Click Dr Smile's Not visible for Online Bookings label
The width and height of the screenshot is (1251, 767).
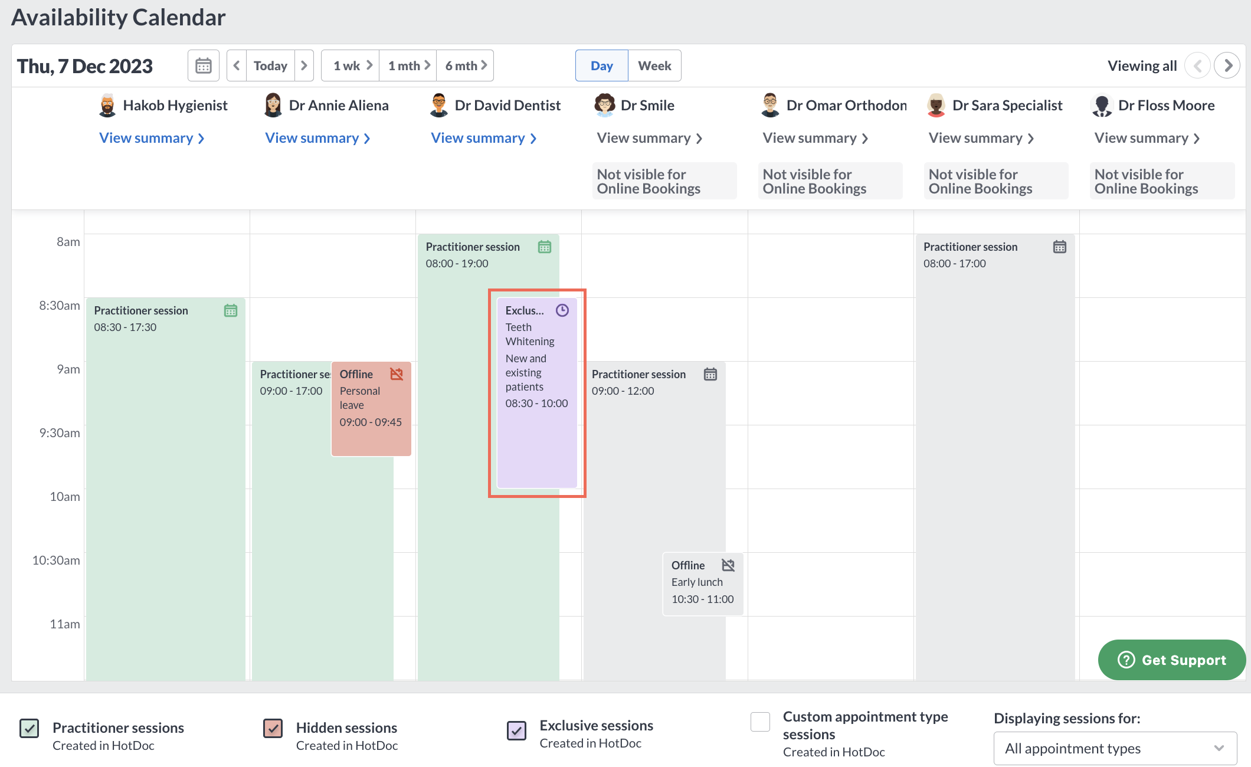click(664, 181)
